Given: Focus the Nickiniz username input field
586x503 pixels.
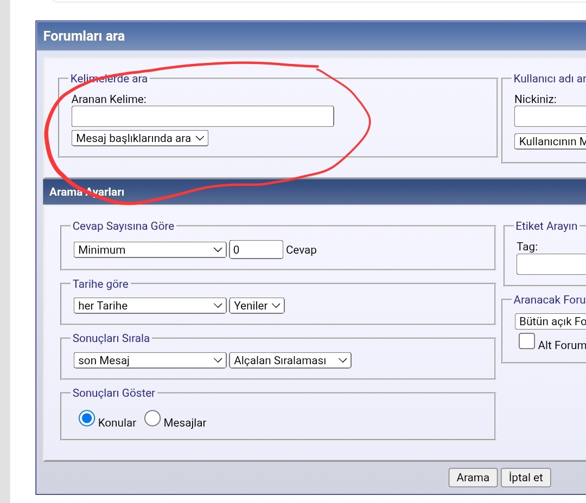Looking at the screenshot, I should pos(550,117).
